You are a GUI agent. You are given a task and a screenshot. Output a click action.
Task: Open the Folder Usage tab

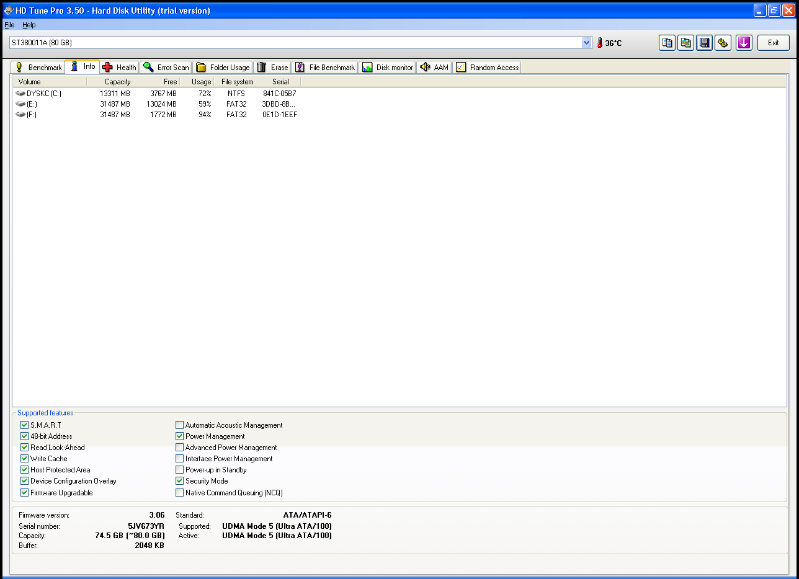223,67
